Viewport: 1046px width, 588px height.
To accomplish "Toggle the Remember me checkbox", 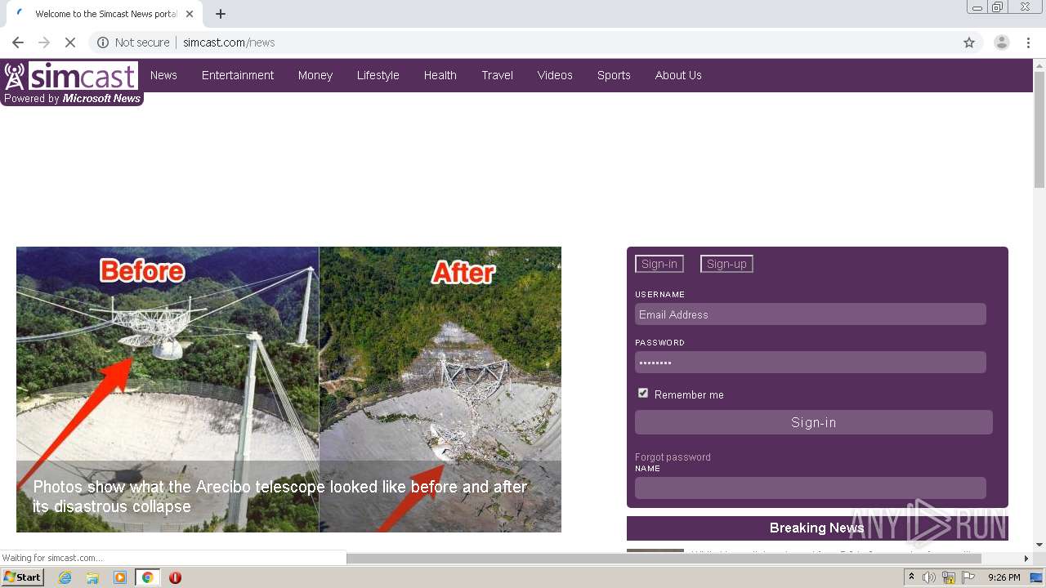I will [643, 393].
